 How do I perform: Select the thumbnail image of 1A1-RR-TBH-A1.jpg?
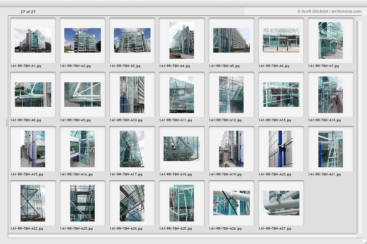click(33, 40)
